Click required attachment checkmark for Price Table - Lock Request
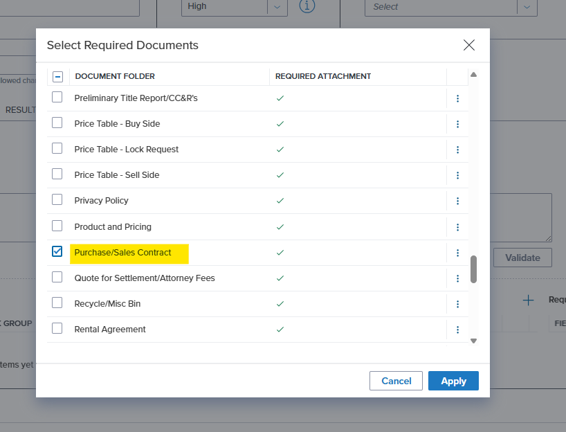This screenshot has height=432, width=566. (280, 150)
